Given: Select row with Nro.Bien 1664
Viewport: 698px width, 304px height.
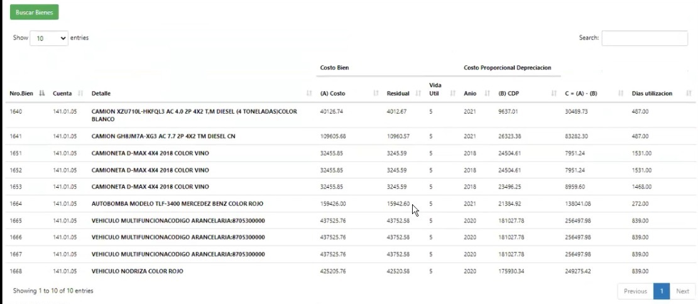Looking at the screenshot, I should click(x=349, y=204).
